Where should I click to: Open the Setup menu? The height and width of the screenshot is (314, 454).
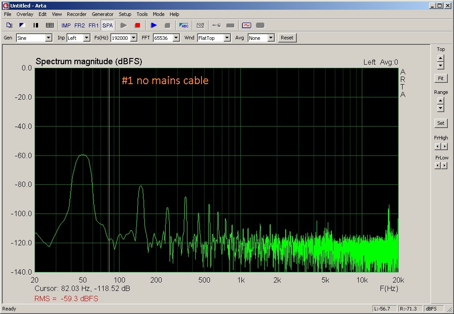pos(125,14)
